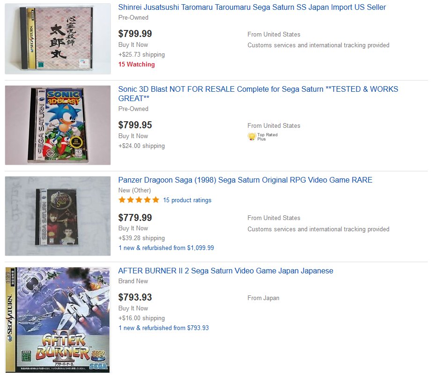
Task: Click the red "15 Watching" text
Action: [136, 65]
